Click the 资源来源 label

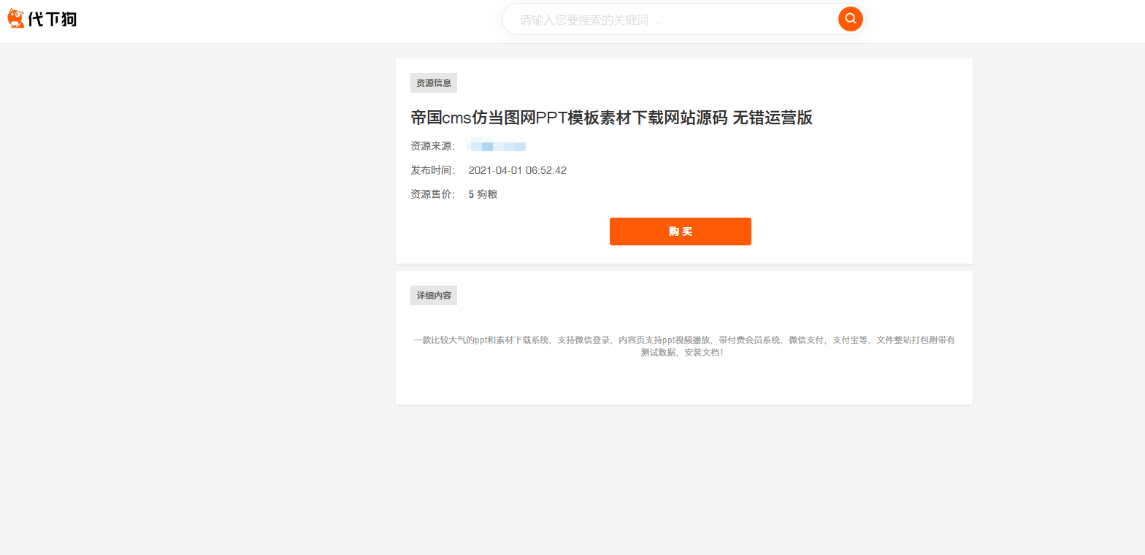tap(432, 146)
